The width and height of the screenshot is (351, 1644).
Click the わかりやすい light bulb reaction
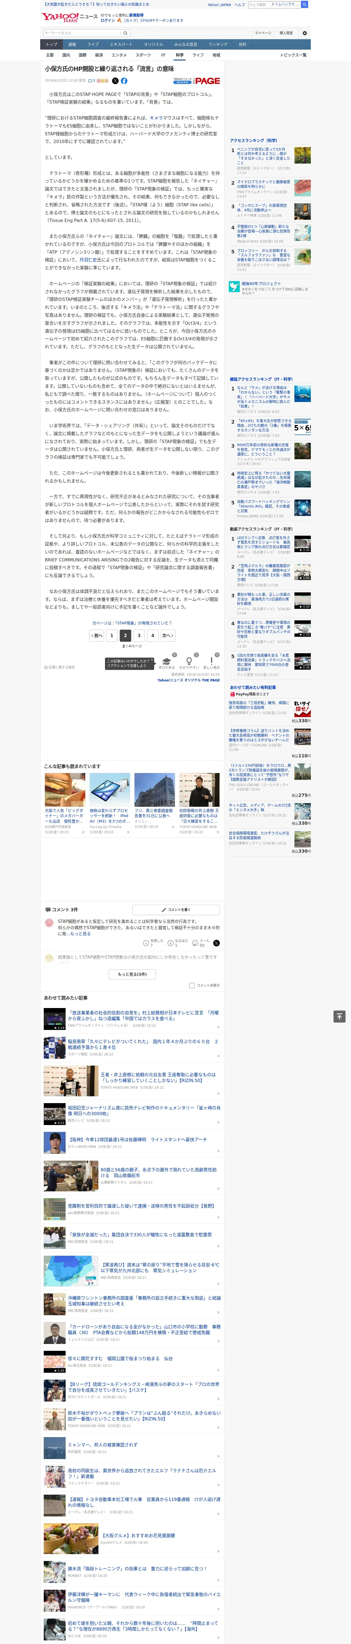(189, 662)
